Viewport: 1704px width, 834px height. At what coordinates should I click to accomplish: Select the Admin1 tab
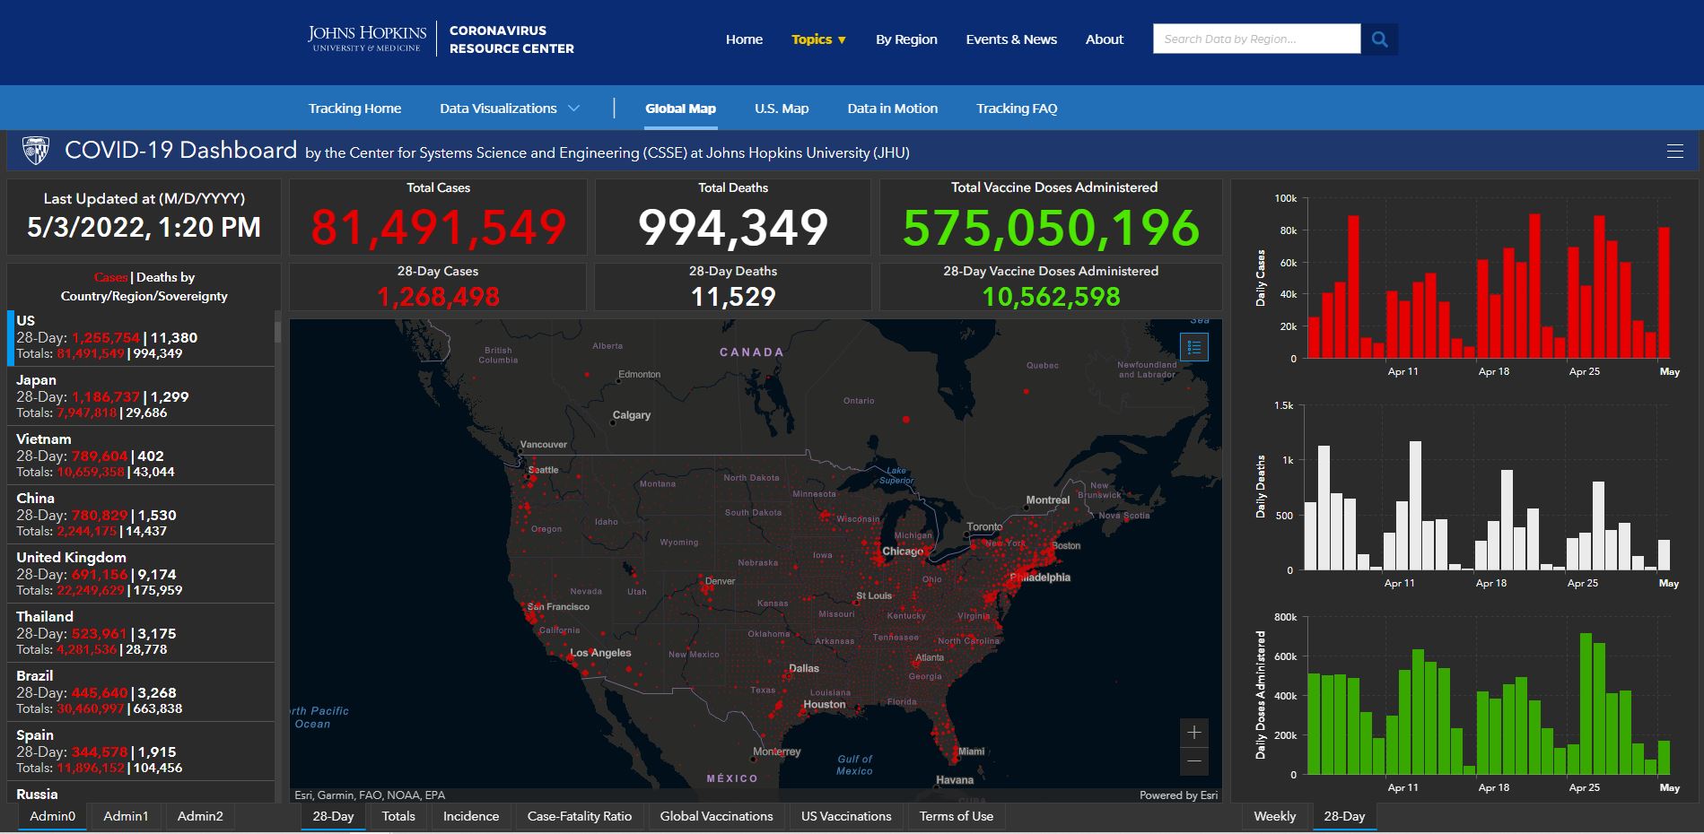pos(126,817)
